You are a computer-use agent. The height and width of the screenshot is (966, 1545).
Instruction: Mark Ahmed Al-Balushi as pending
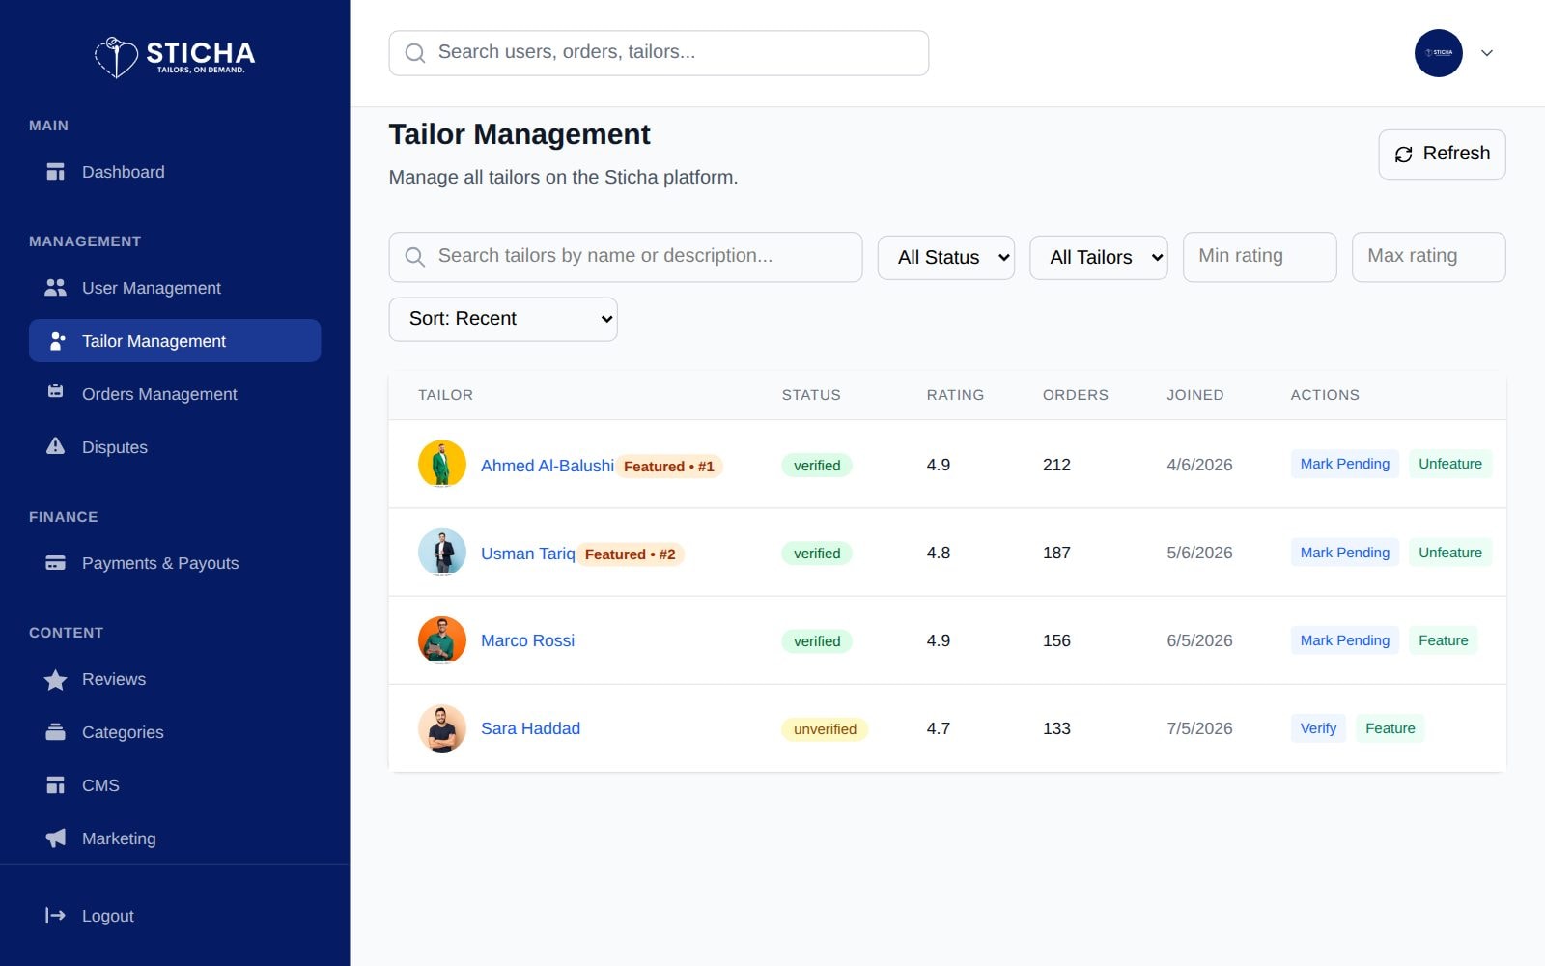1344,464
